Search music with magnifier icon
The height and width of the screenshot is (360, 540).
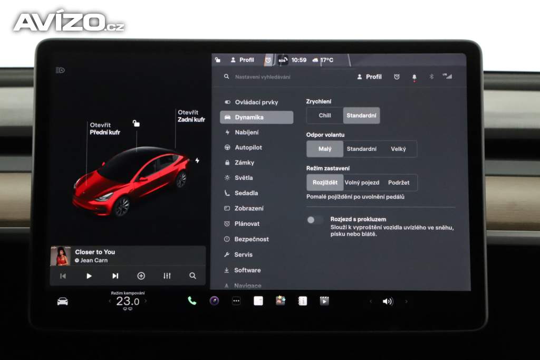coord(192,276)
